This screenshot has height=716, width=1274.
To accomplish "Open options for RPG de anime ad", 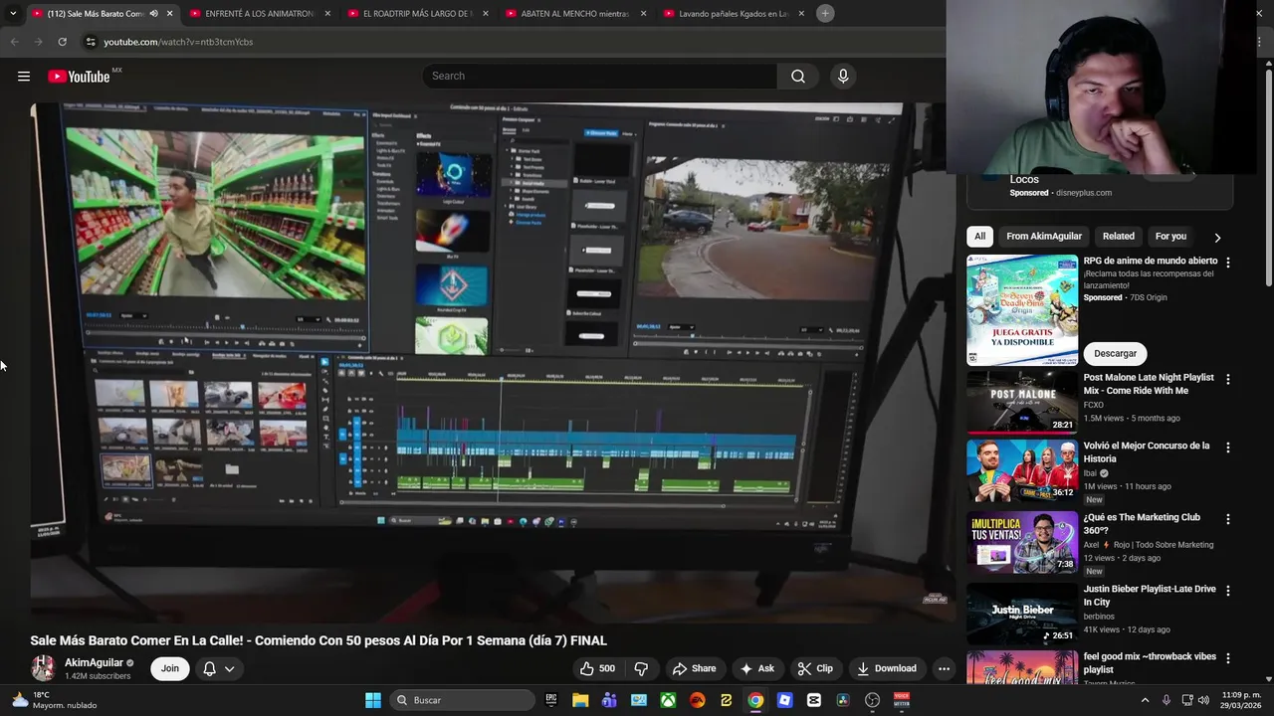I will 1227,263.
